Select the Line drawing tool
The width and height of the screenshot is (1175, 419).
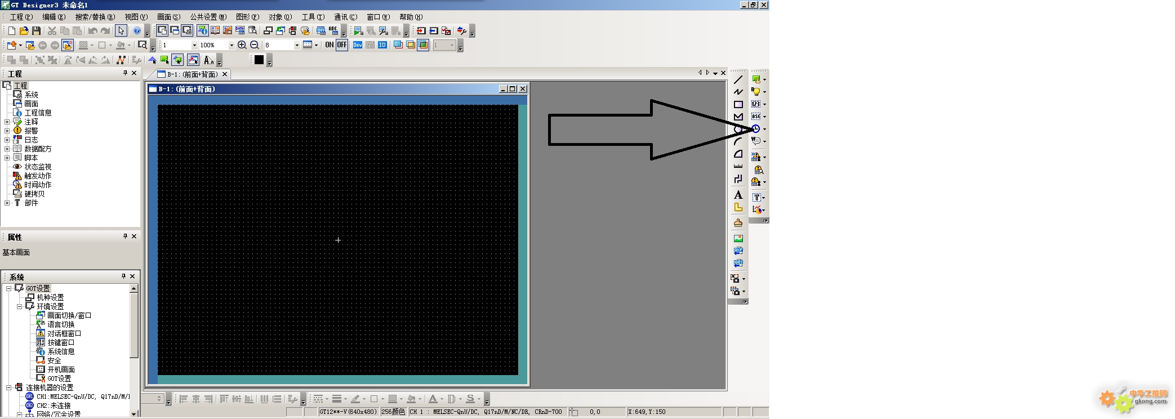coord(738,79)
